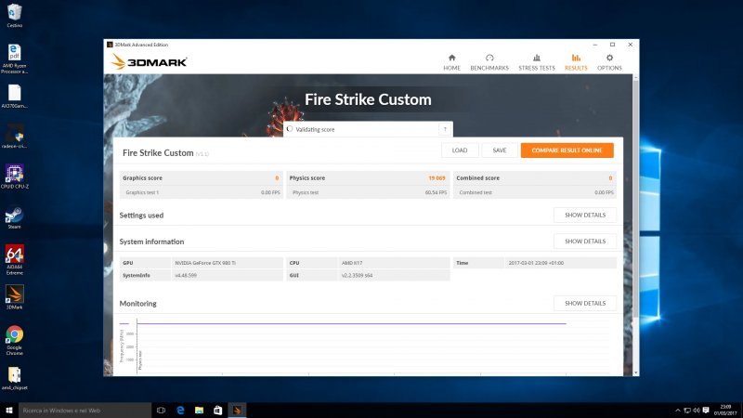Click the 3DMark window vertical scrollbar
743x418 pixels.
pyautogui.click(x=636, y=199)
